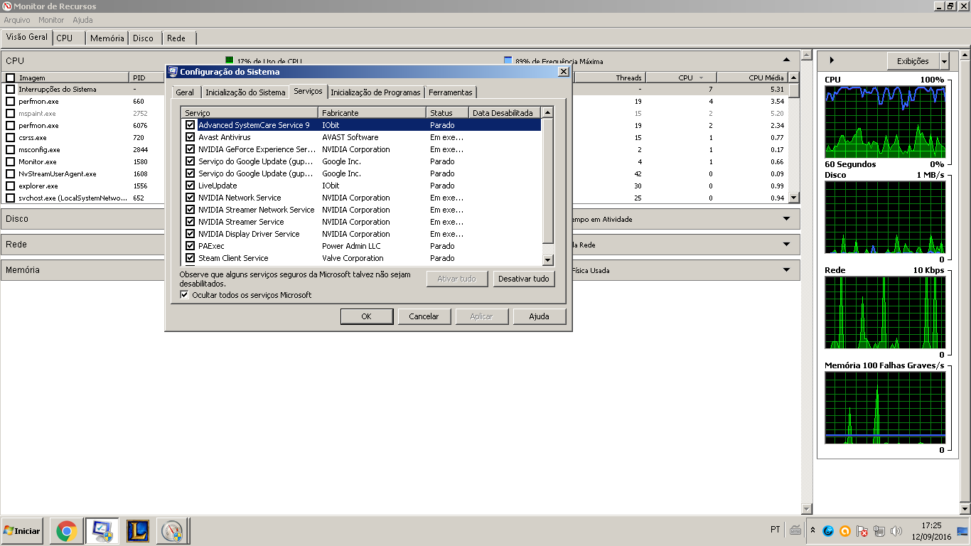This screenshot has width=971, height=546.
Task: Check the Imagem header select-all checkbox
Action: point(10,77)
